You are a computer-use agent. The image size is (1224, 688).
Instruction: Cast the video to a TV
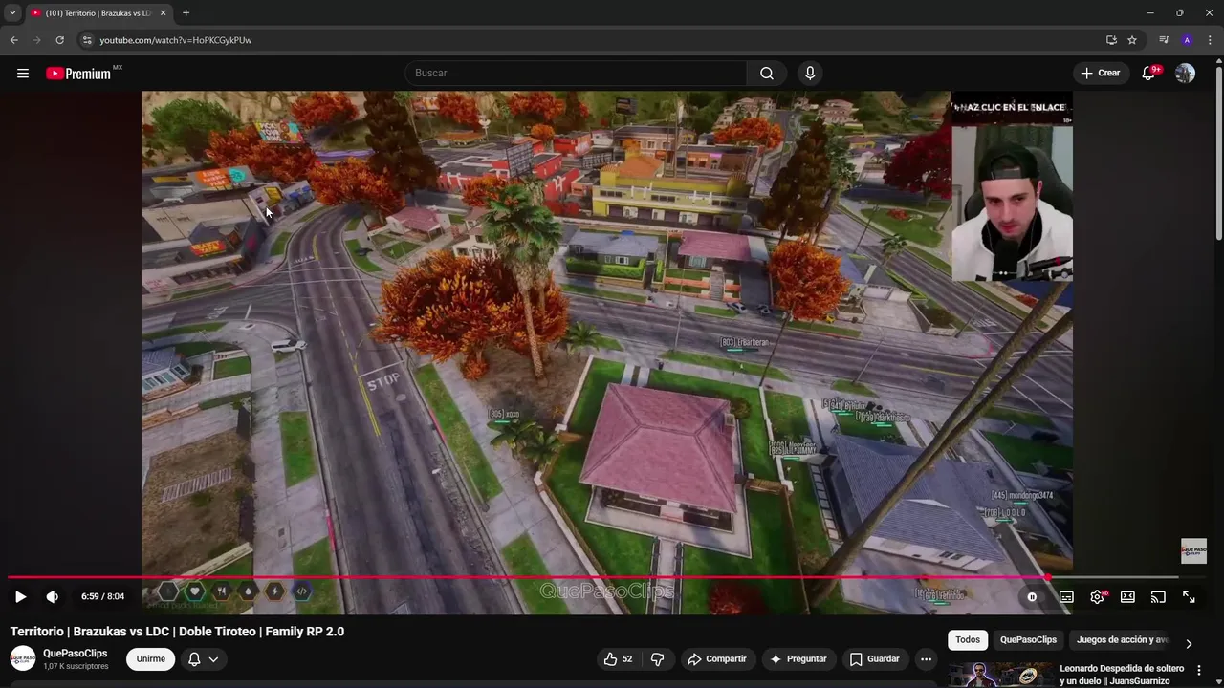pos(1158,597)
